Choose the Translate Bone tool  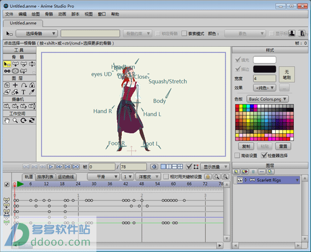[16, 64]
